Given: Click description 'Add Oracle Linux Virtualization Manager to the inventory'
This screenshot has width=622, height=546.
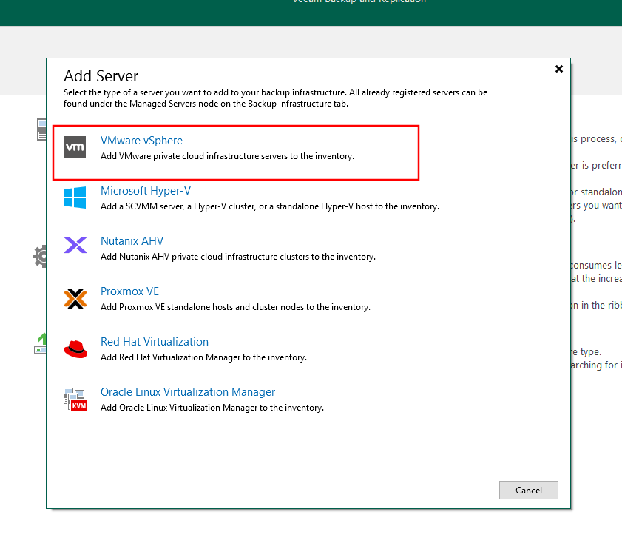Looking at the screenshot, I should [x=212, y=408].
